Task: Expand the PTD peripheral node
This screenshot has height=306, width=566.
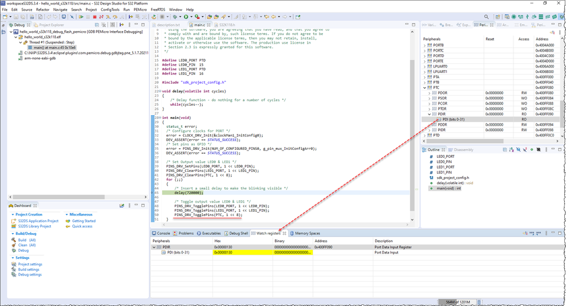Action: coord(425,136)
